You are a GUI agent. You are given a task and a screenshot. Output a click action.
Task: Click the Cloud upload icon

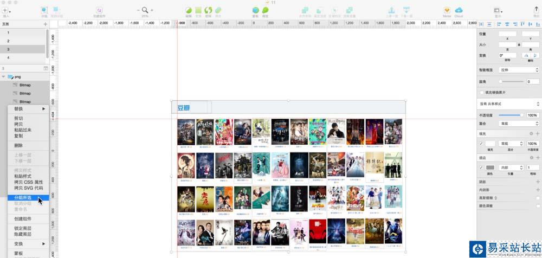[x=459, y=10]
